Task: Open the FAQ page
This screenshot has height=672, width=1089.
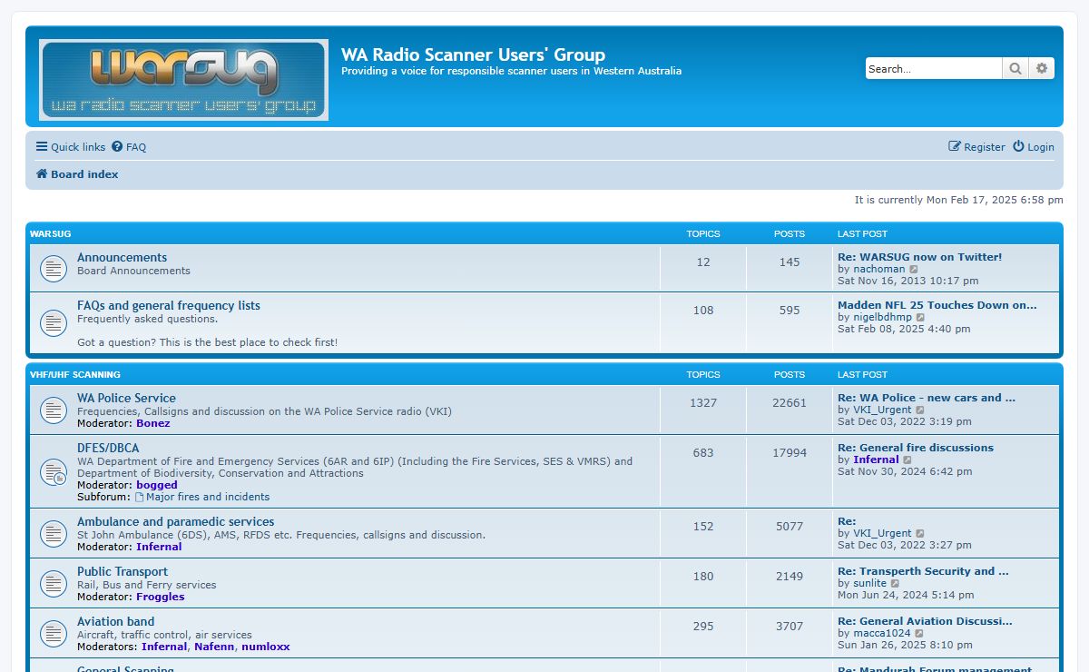Action: [x=129, y=147]
